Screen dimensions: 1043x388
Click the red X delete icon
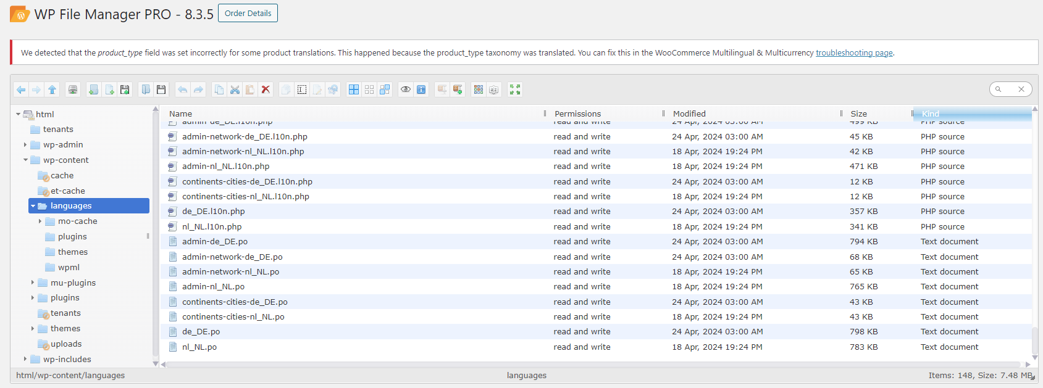(266, 89)
